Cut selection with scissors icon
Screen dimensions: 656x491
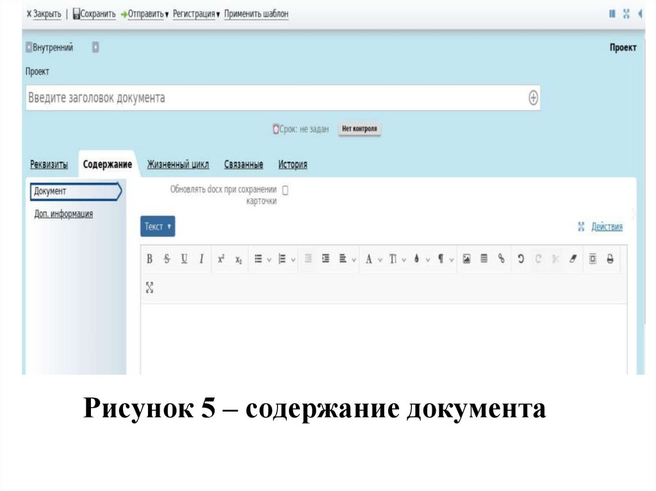(x=555, y=259)
